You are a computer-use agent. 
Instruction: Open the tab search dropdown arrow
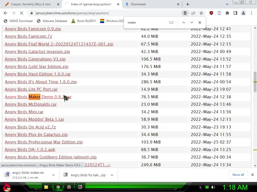227,4
